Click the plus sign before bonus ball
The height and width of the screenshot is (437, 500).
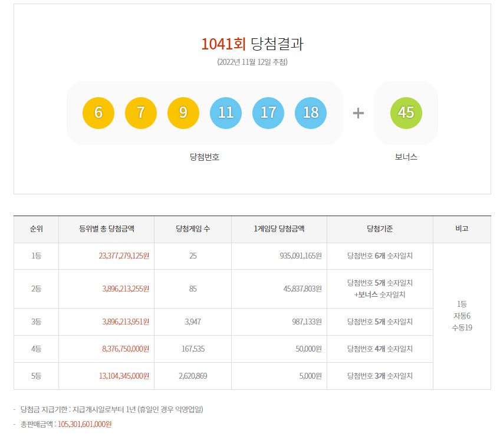[358, 113]
